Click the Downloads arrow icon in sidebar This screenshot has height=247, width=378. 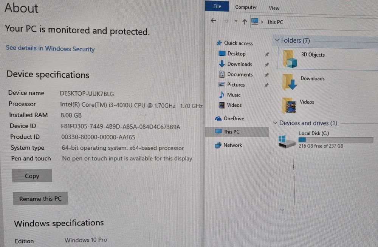[222, 64]
